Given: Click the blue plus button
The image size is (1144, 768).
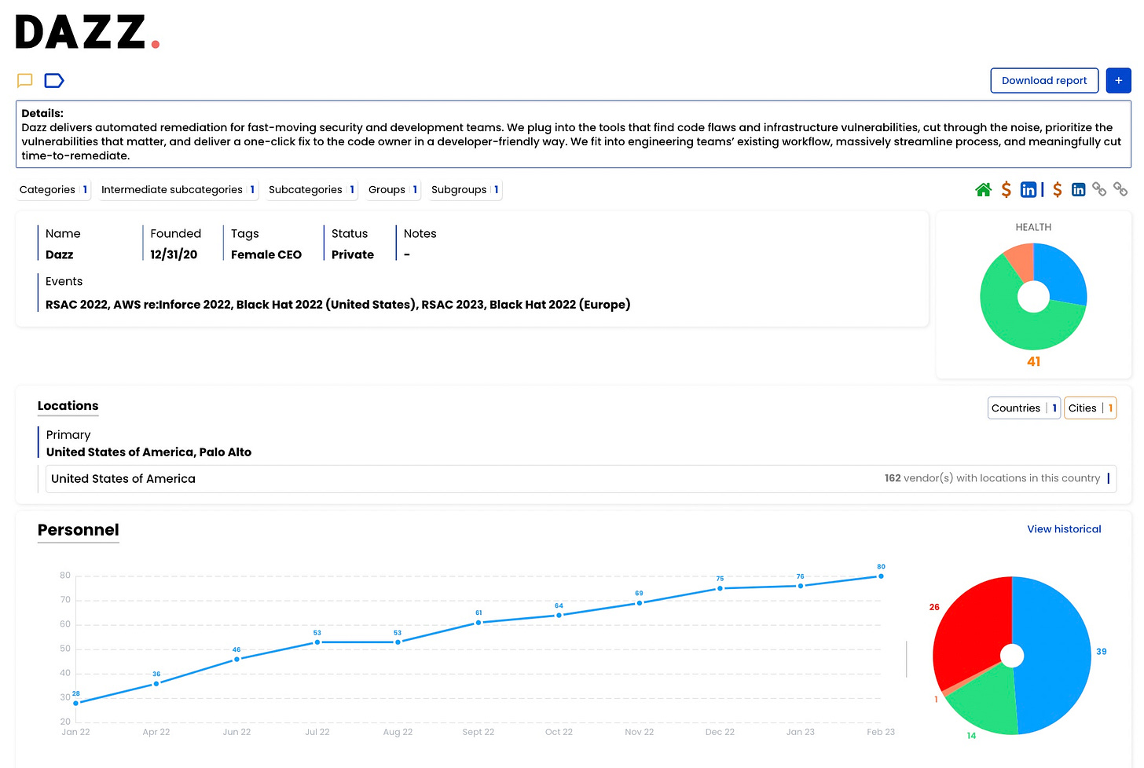Looking at the screenshot, I should coord(1118,80).
